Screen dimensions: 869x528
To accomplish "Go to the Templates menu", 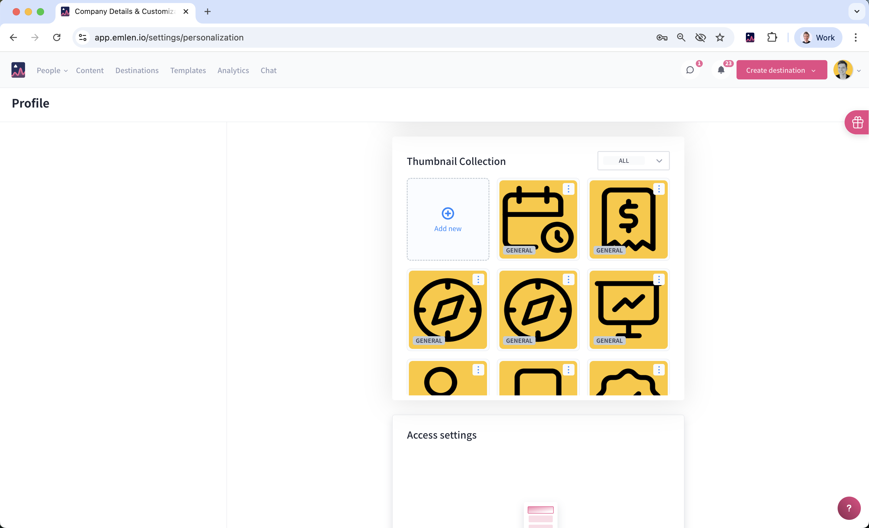I will tap(188, 71).
